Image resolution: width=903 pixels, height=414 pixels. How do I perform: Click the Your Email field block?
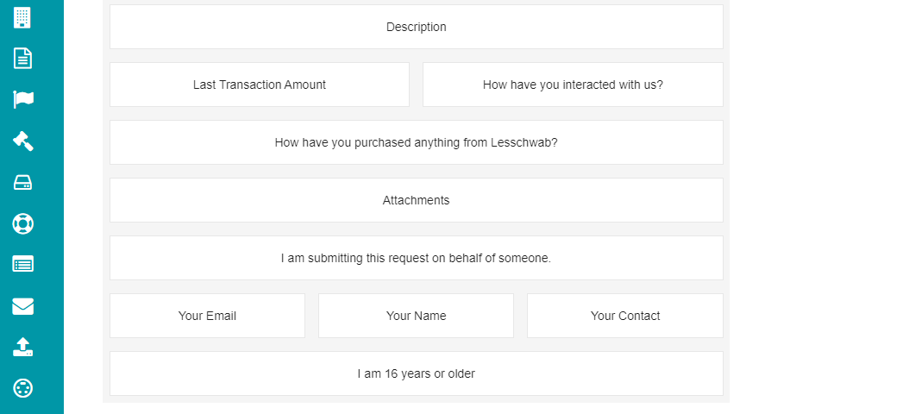(207, 316)
